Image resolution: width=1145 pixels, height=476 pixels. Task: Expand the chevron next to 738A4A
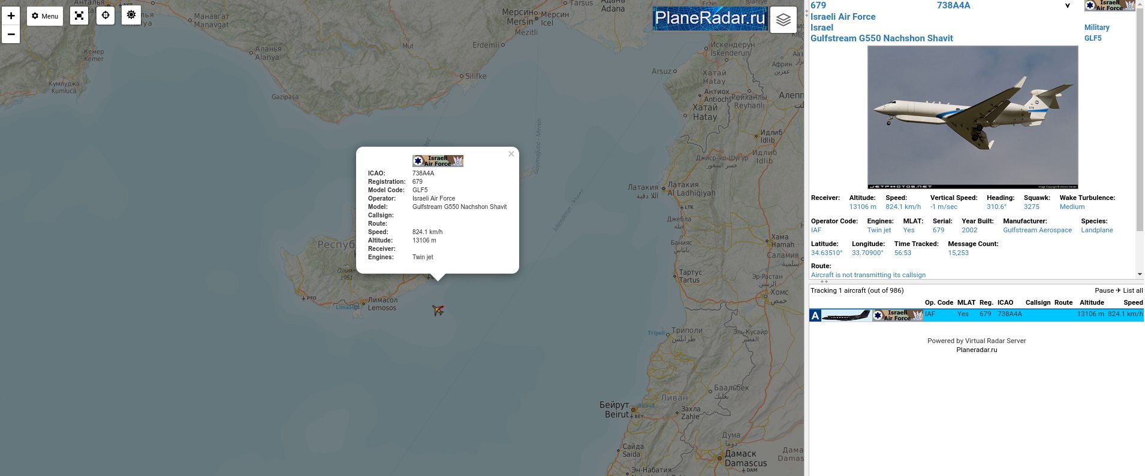point(1068,6)
